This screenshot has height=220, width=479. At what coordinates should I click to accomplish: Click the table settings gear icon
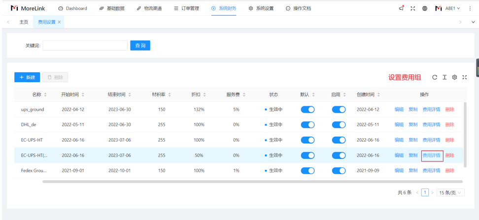pyautogui.click(x=454, y=77)
